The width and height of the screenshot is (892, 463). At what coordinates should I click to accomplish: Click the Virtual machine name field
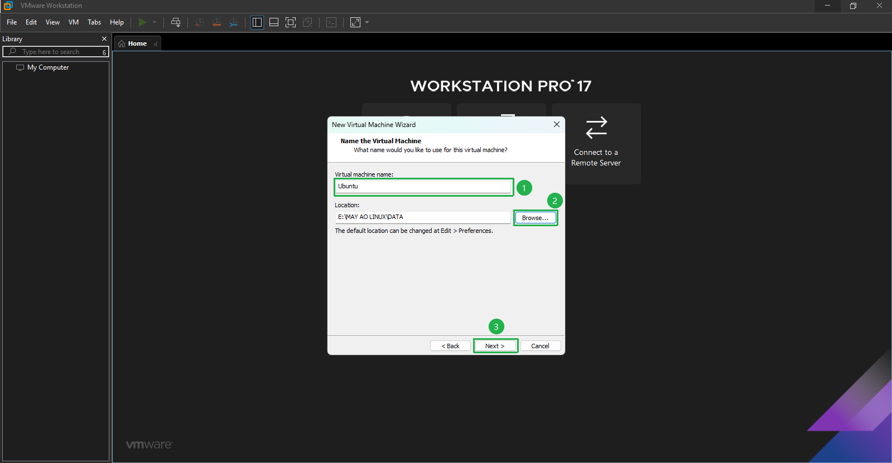[423, 187]
